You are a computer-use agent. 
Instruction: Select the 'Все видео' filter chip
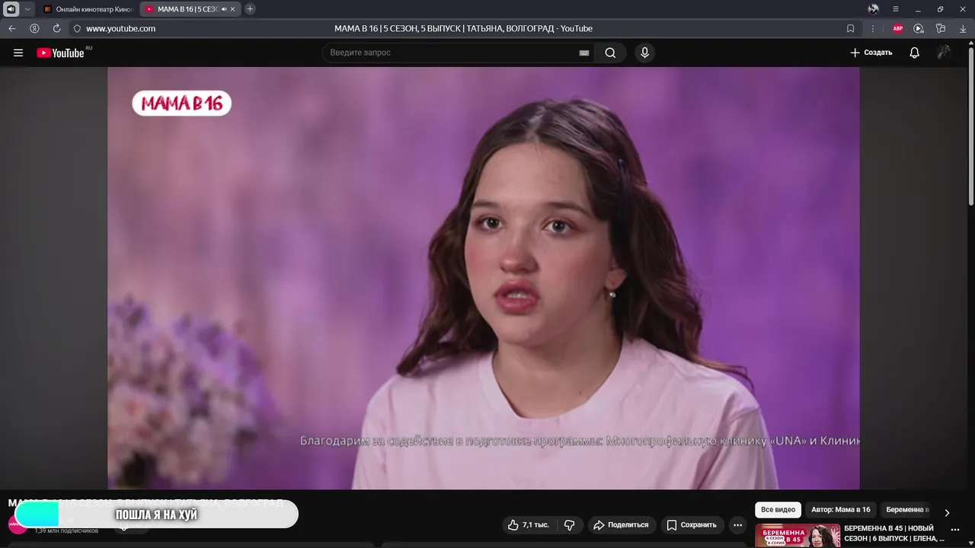pyautogui.click(x=778, y=510)
